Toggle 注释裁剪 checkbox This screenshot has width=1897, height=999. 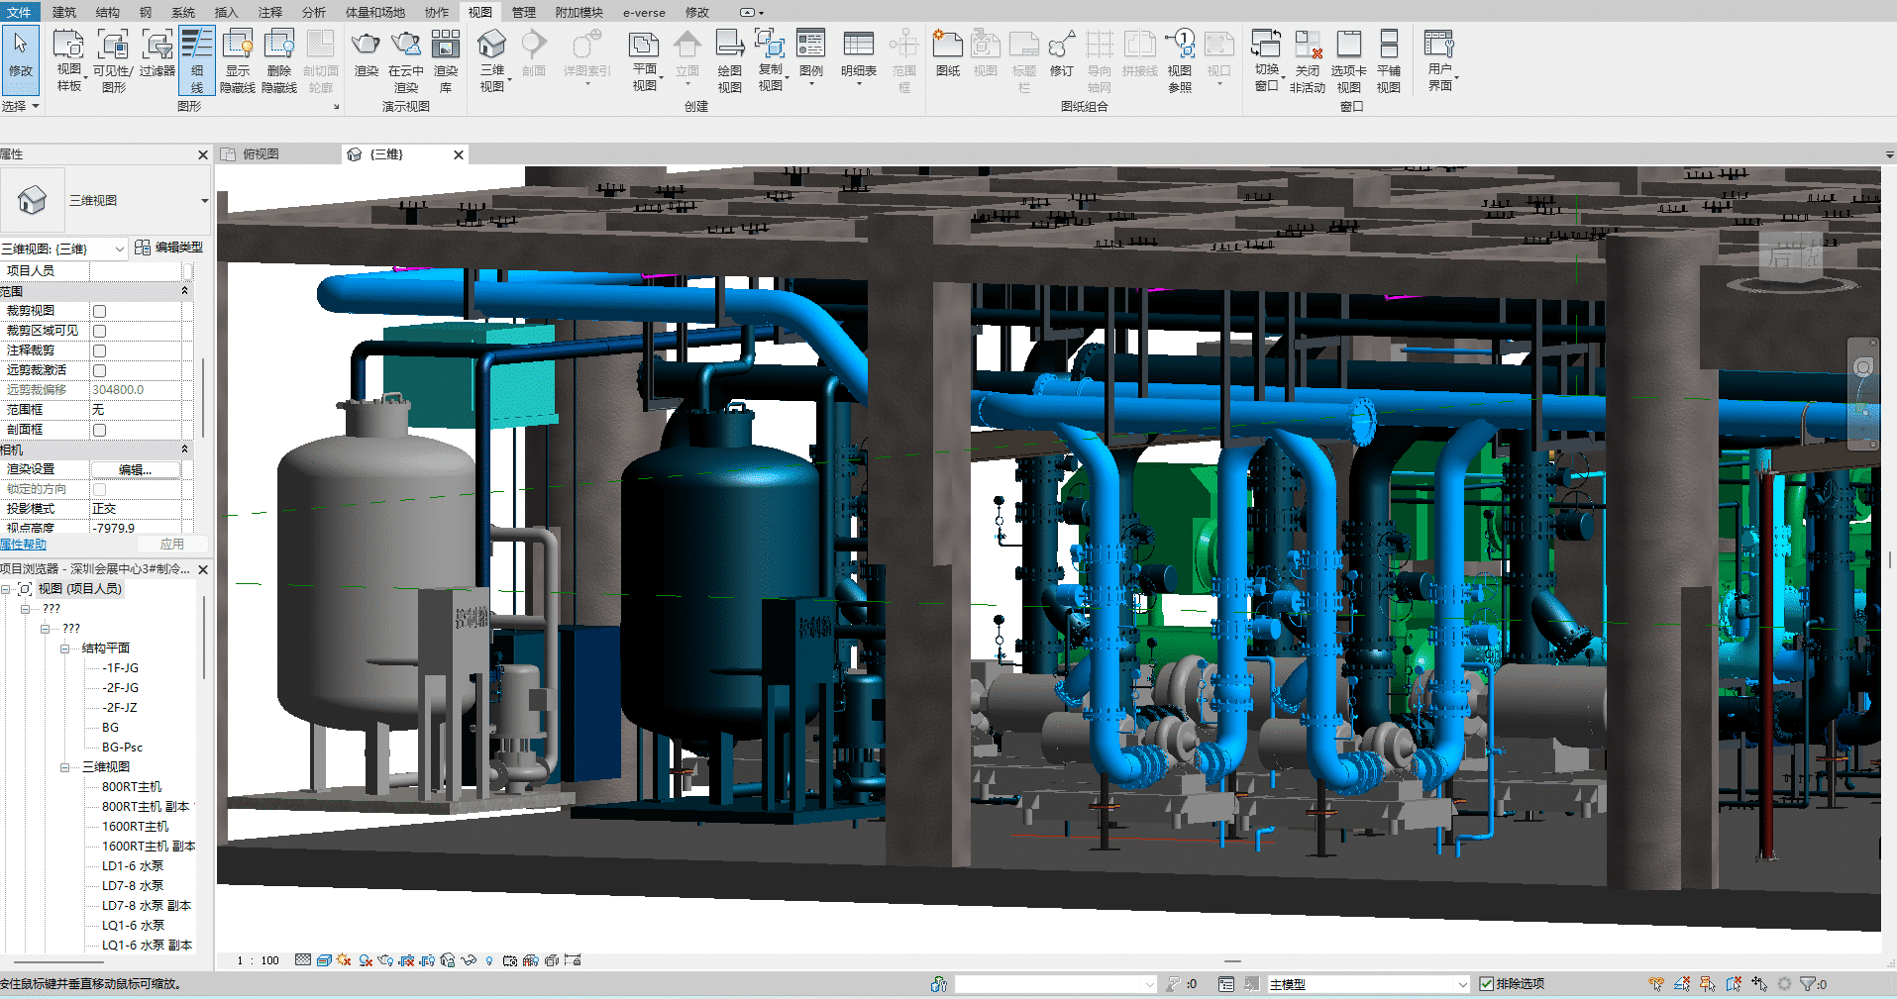point(99,350)
